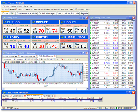Close the Closed Positions tab via red icon
The image size is (138, 112).
(x=25, y=96)
